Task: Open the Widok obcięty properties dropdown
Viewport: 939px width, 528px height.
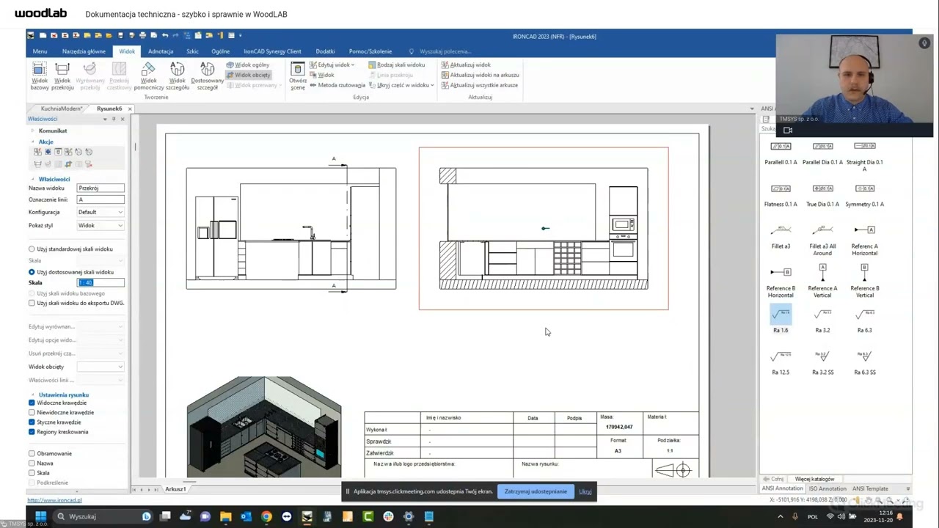Action: tap(101, 367)
